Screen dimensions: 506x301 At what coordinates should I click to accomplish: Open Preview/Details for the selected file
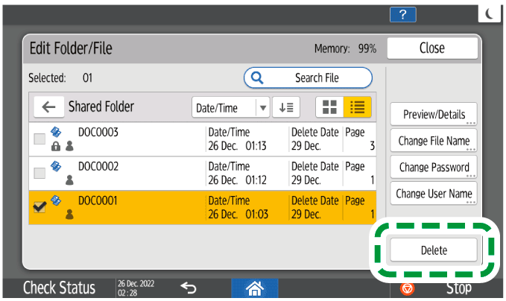pyautogui.click(x=433, y=115)
